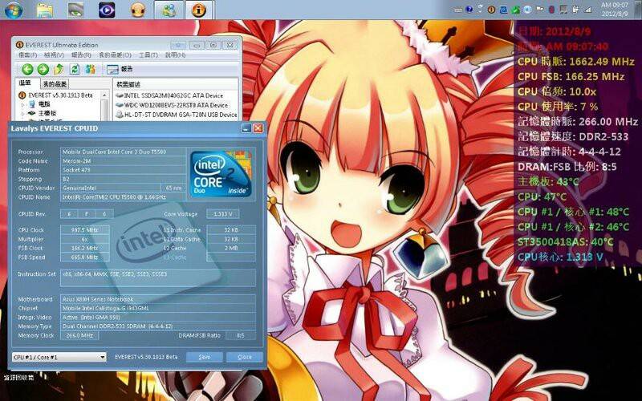Open Action Center flag tray icon
This screenshot has height=401, width=642.
tap(539, 9)
